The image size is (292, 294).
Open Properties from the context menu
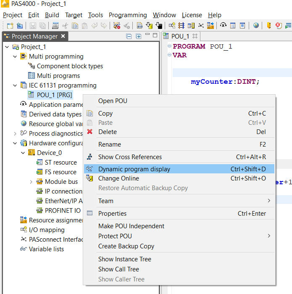(x=179, y=213)
